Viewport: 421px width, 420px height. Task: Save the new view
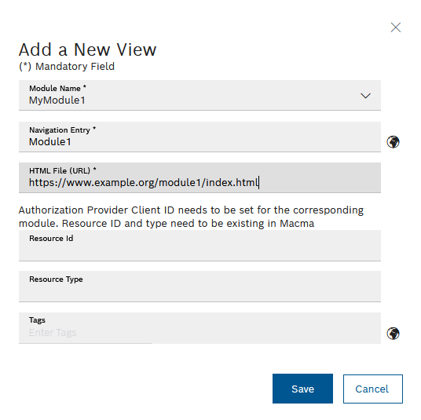coord(302,389)
